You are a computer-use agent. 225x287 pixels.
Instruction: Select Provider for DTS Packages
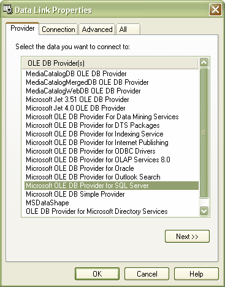[112, 125]
